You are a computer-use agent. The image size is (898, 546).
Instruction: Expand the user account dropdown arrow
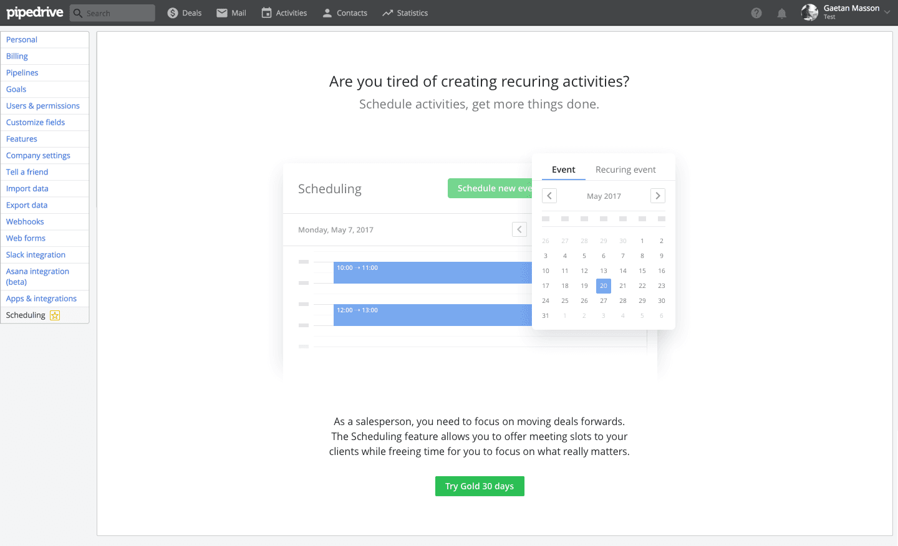pyautogui.click(x=887, y=12)
